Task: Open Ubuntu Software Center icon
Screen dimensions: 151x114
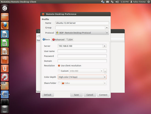Action: [5, 60]
